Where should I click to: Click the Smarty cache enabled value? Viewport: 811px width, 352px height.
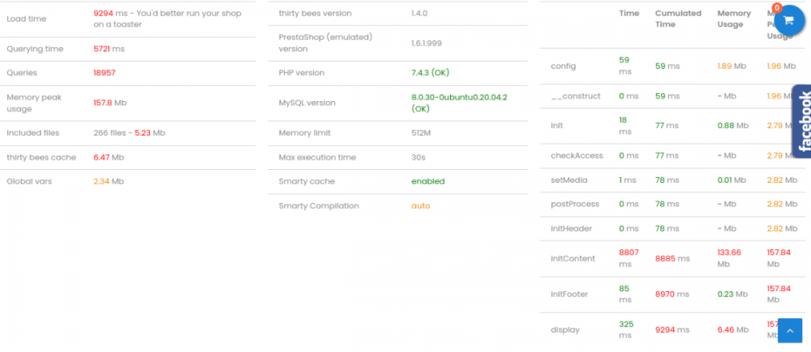[x=427, y=181]
